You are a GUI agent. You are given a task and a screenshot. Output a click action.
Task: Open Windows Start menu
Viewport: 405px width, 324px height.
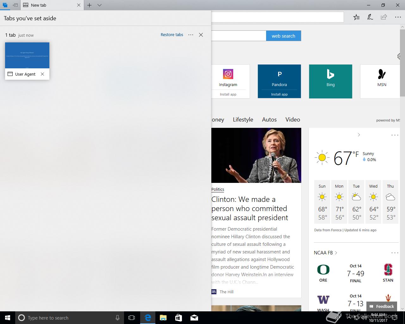(x=8, y=318)
